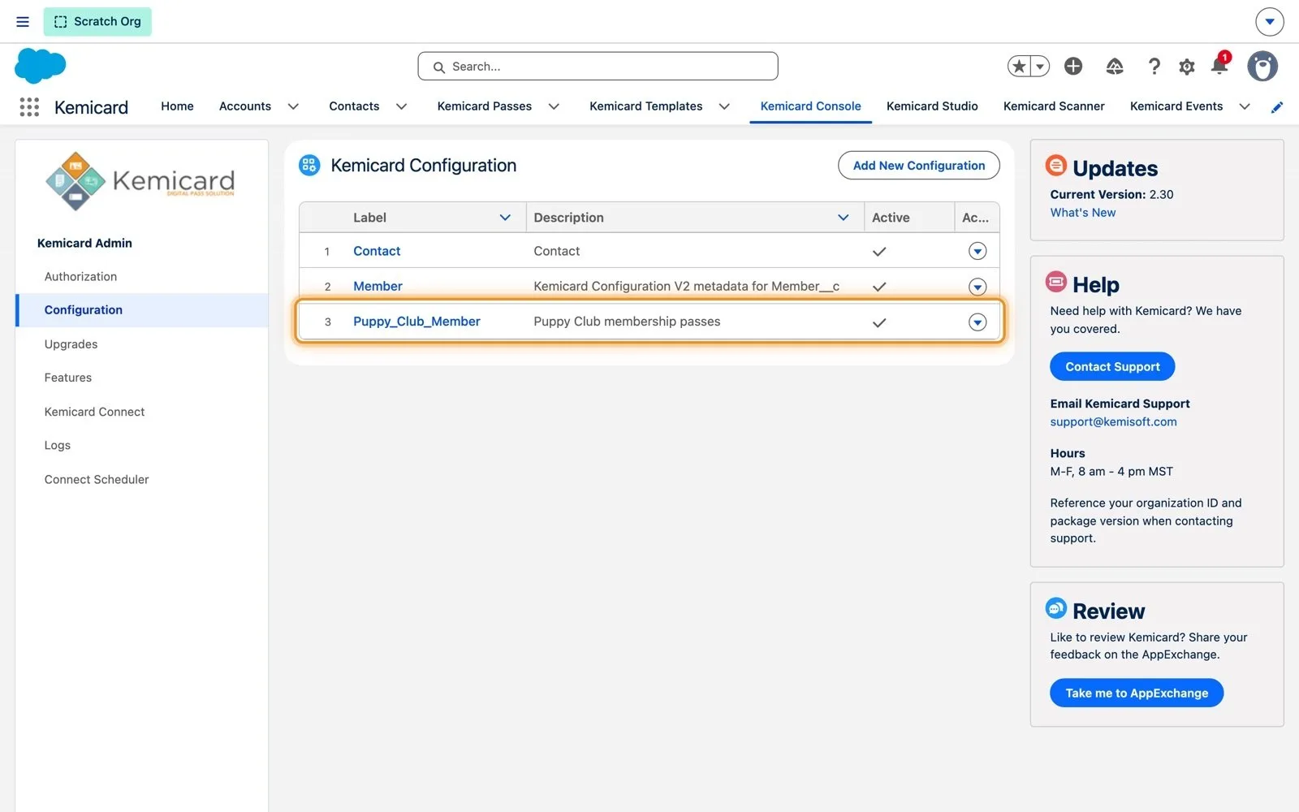Click the pencil to edit navigation bar

coord(1277,107)
